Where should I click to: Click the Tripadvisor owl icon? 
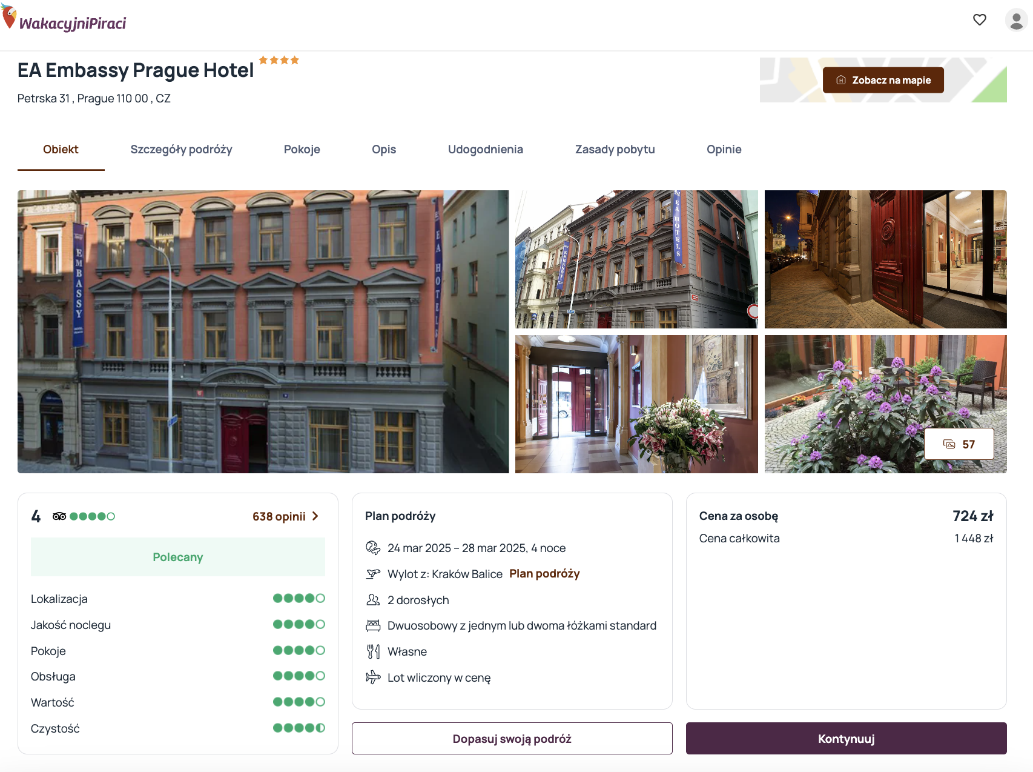[59, 516]
